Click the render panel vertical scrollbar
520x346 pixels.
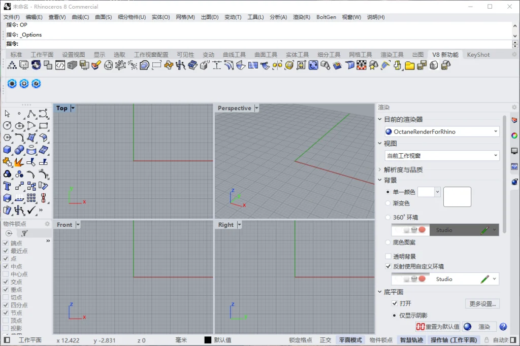coord(504,174)
